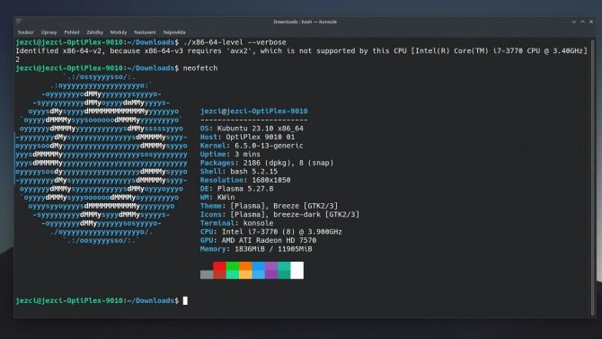Viewport: 602px width, 339px height.
Task: Maximize the Konsole window
Action: tap(582, 22)
